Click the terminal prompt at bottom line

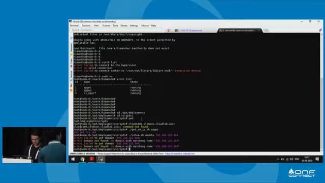(x=102, y=149)
